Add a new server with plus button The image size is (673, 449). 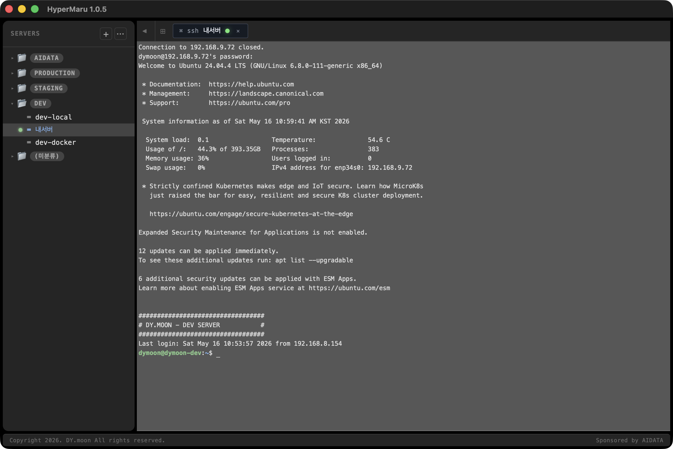pyautogui.click(x=106, y=34)
